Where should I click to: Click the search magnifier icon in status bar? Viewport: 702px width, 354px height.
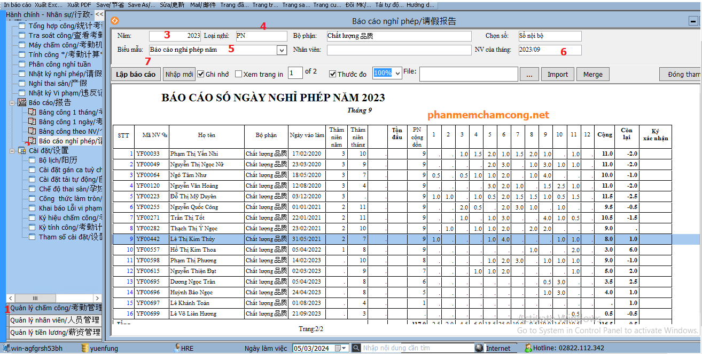[355, 348]
